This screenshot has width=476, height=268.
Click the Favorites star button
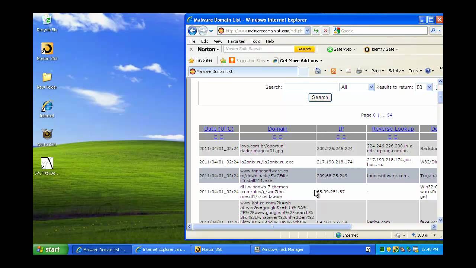click(x=201, y=60)
